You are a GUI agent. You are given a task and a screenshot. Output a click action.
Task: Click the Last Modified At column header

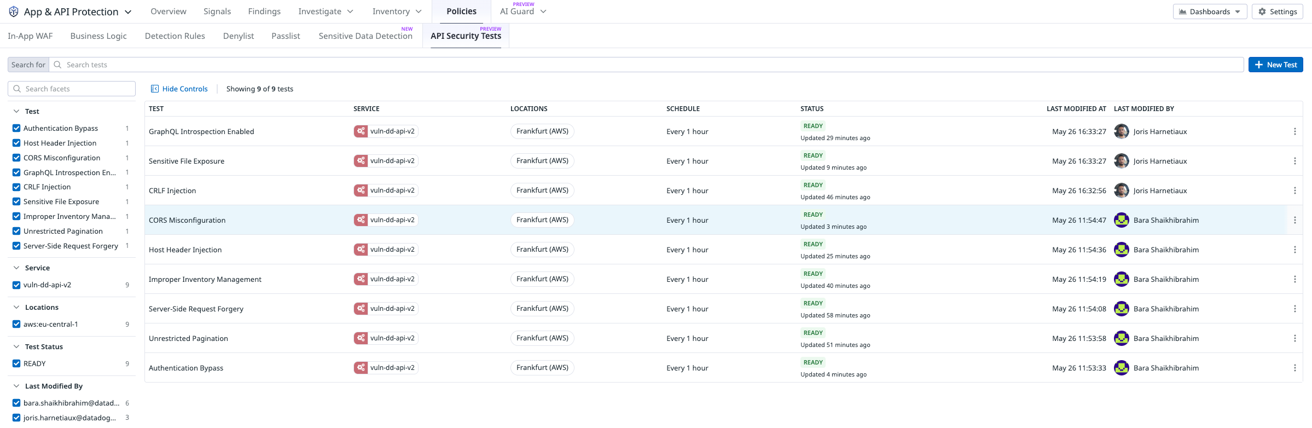point(1076,109)
